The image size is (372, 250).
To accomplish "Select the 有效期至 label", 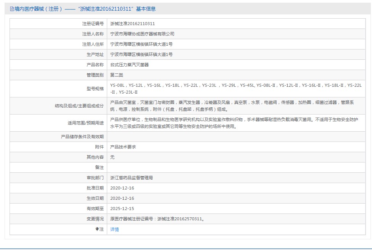I will click(95, 209).
